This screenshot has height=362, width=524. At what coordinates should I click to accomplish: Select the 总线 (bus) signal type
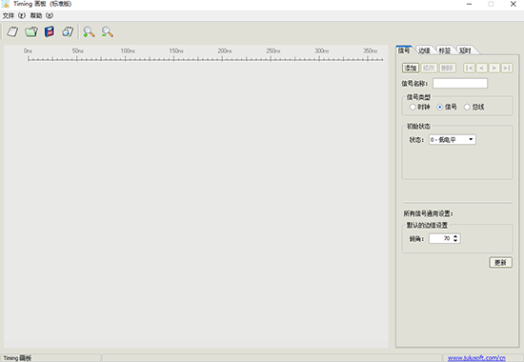(x=474, y=107)
